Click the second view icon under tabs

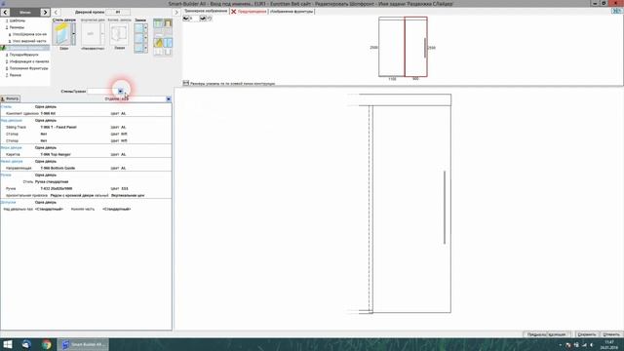[203, 19]
